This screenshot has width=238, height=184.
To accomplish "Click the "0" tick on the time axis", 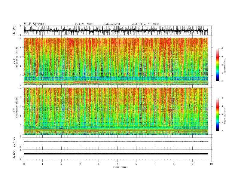I will point(24,164).
